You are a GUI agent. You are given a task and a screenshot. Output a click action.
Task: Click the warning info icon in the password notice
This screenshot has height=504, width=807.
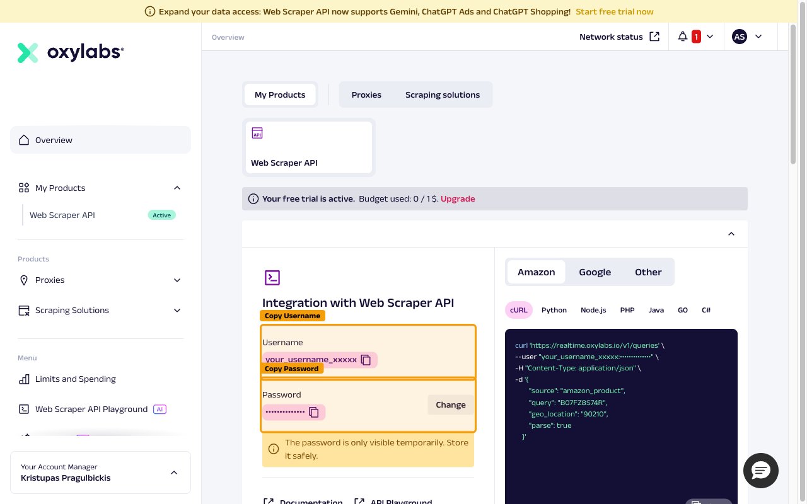[x=274, y=449]
